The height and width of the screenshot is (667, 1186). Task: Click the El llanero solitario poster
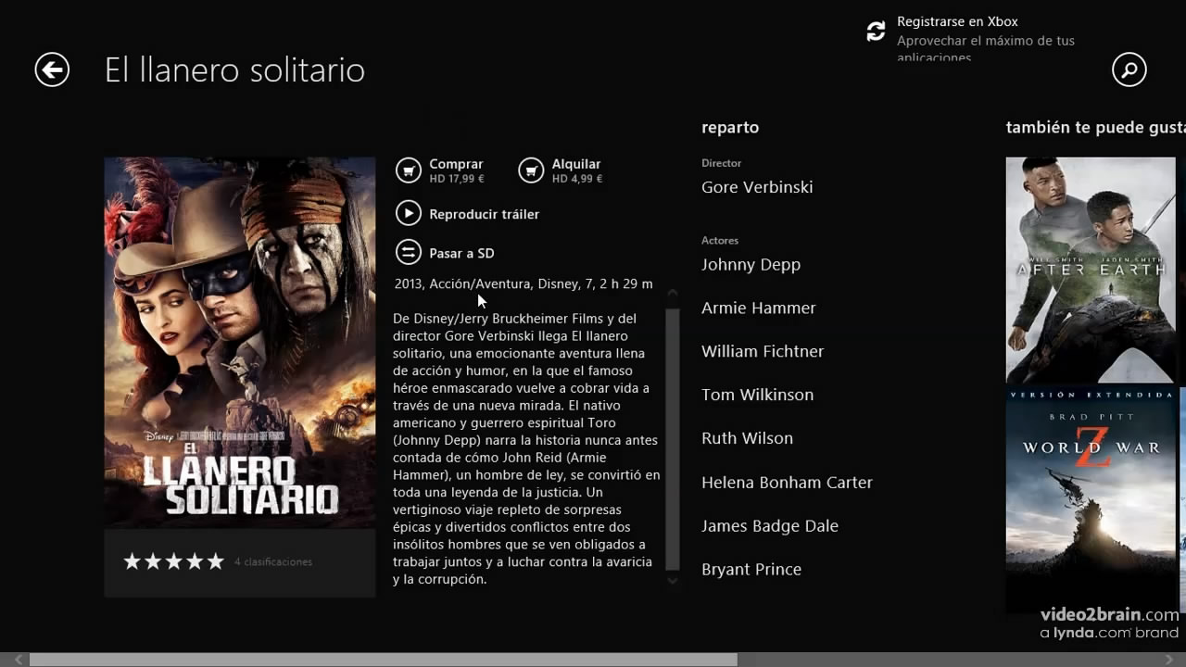[x=239, y=343]
